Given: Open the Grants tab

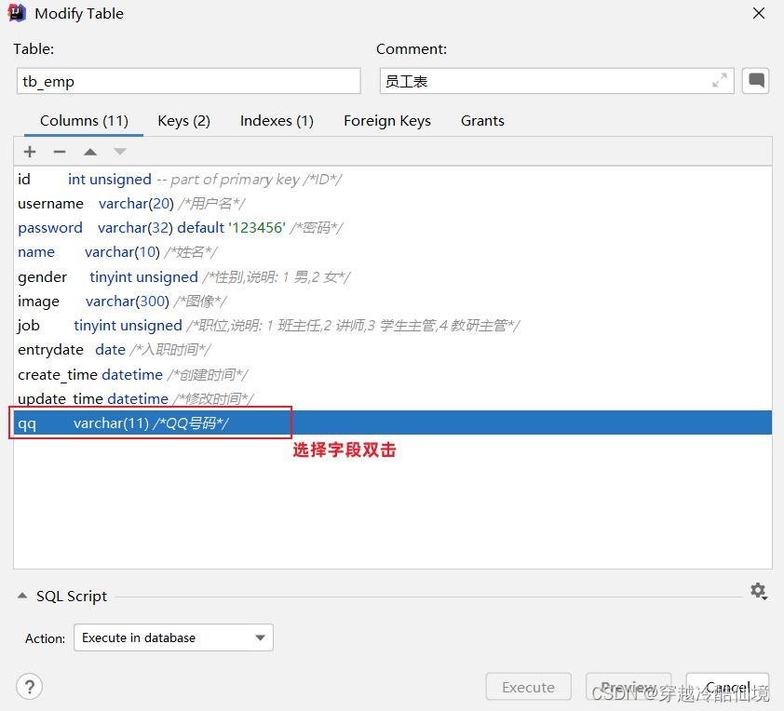Looking at the screenshot, I should coord(482,121).
